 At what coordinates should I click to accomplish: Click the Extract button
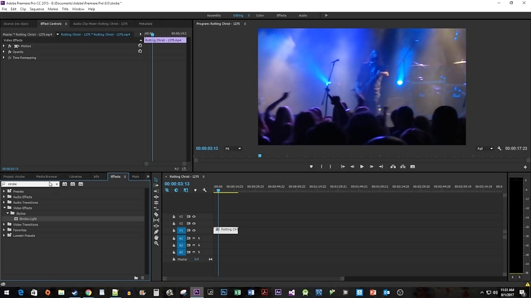tap(402, 167)
